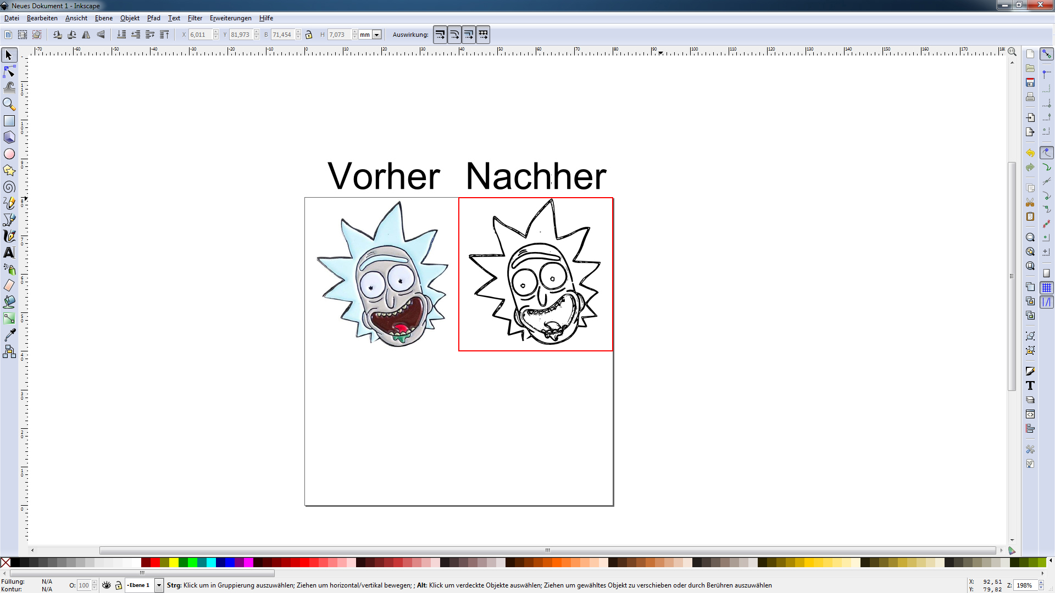Image resolution: width=1055 pixels, height=593 pixels.
Task: Open the Datei menu
Action: coord(12,18)
